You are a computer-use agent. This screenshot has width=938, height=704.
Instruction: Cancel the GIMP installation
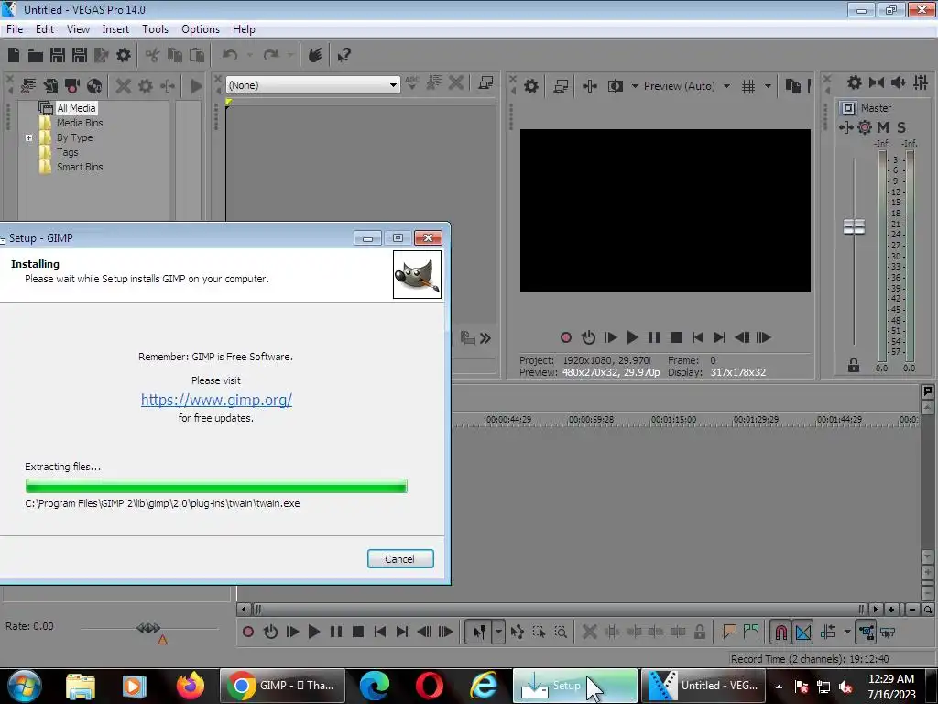tap(400, 558)
